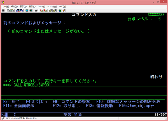The width and height of the screenshot is (168, 121).
Task: Open the 表示(V) menu
Action: point(23,6)
